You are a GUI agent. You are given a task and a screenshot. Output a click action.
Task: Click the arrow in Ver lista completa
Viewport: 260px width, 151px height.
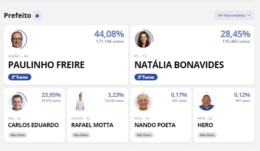click(248, 15)
